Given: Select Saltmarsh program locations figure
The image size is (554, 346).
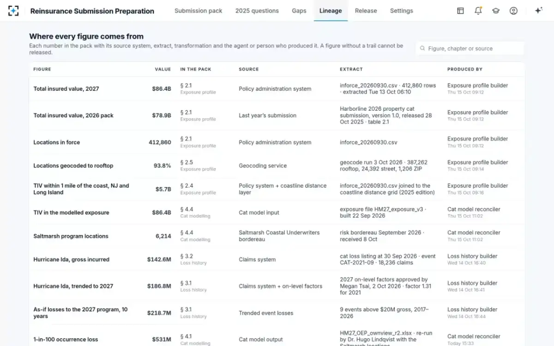Looking at the screenshot, I should (71, 236).
